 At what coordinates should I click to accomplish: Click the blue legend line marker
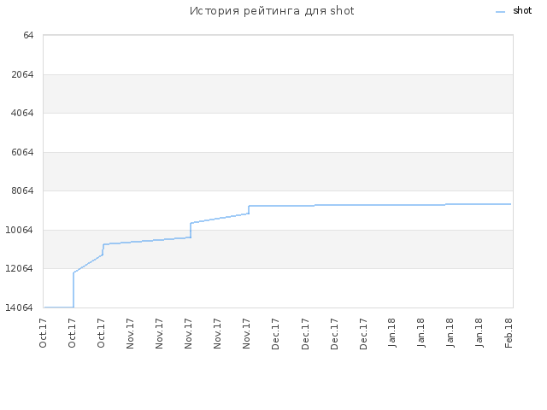click(x=500, y=12)
